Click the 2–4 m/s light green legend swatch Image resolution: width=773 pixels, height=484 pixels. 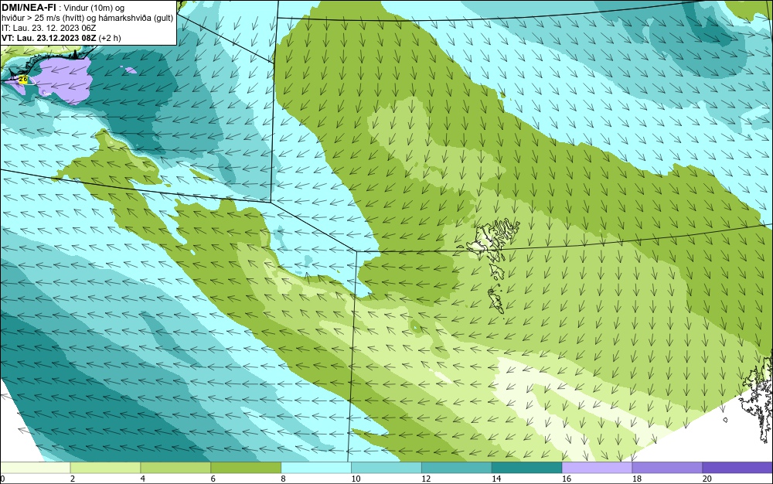105,468
